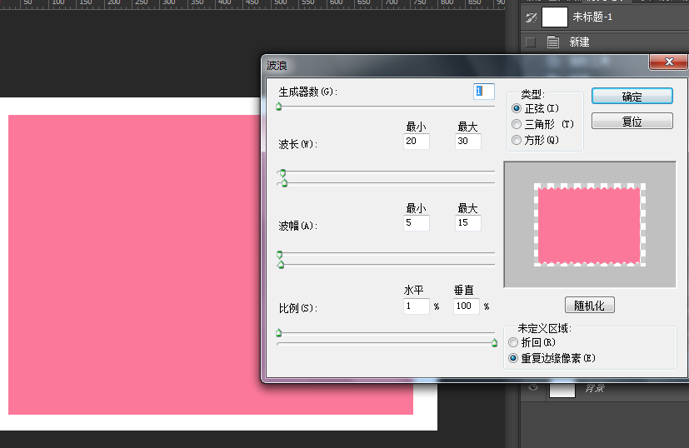Click the 比例 vertical scale slider handle
The image size is (689, 448).
[x=494, y=342]
